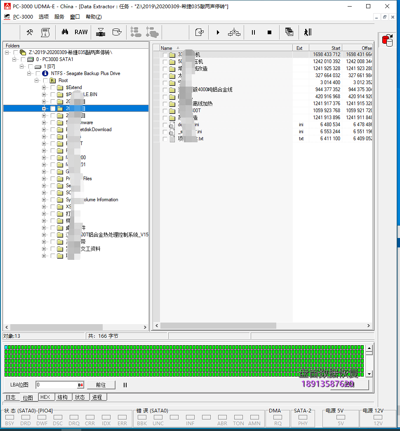Collapse the 0 - PC3000 SATA1 node
Screen dimensions: 400x431
(x=14, y=59)
